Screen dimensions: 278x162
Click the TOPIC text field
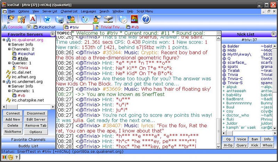coord(144,33)
